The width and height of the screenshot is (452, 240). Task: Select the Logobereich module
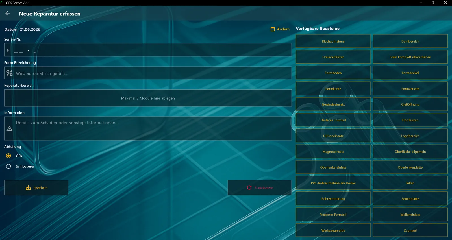[410, 136]
